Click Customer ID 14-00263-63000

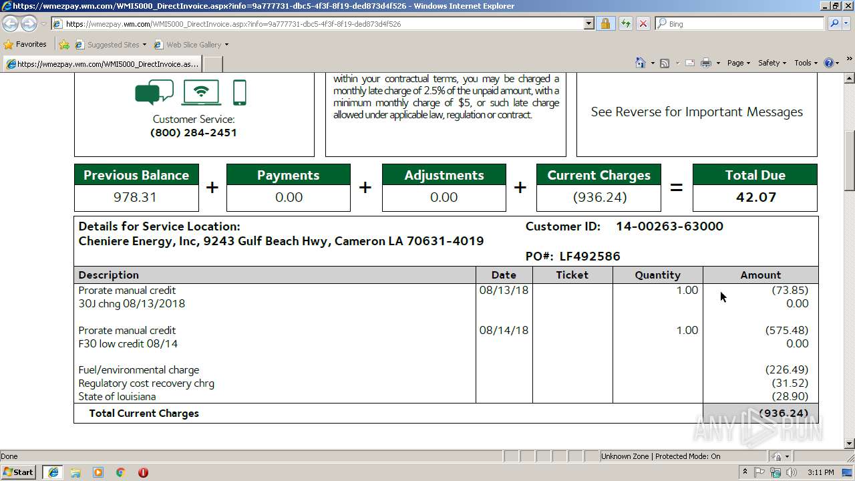(669, 226)
